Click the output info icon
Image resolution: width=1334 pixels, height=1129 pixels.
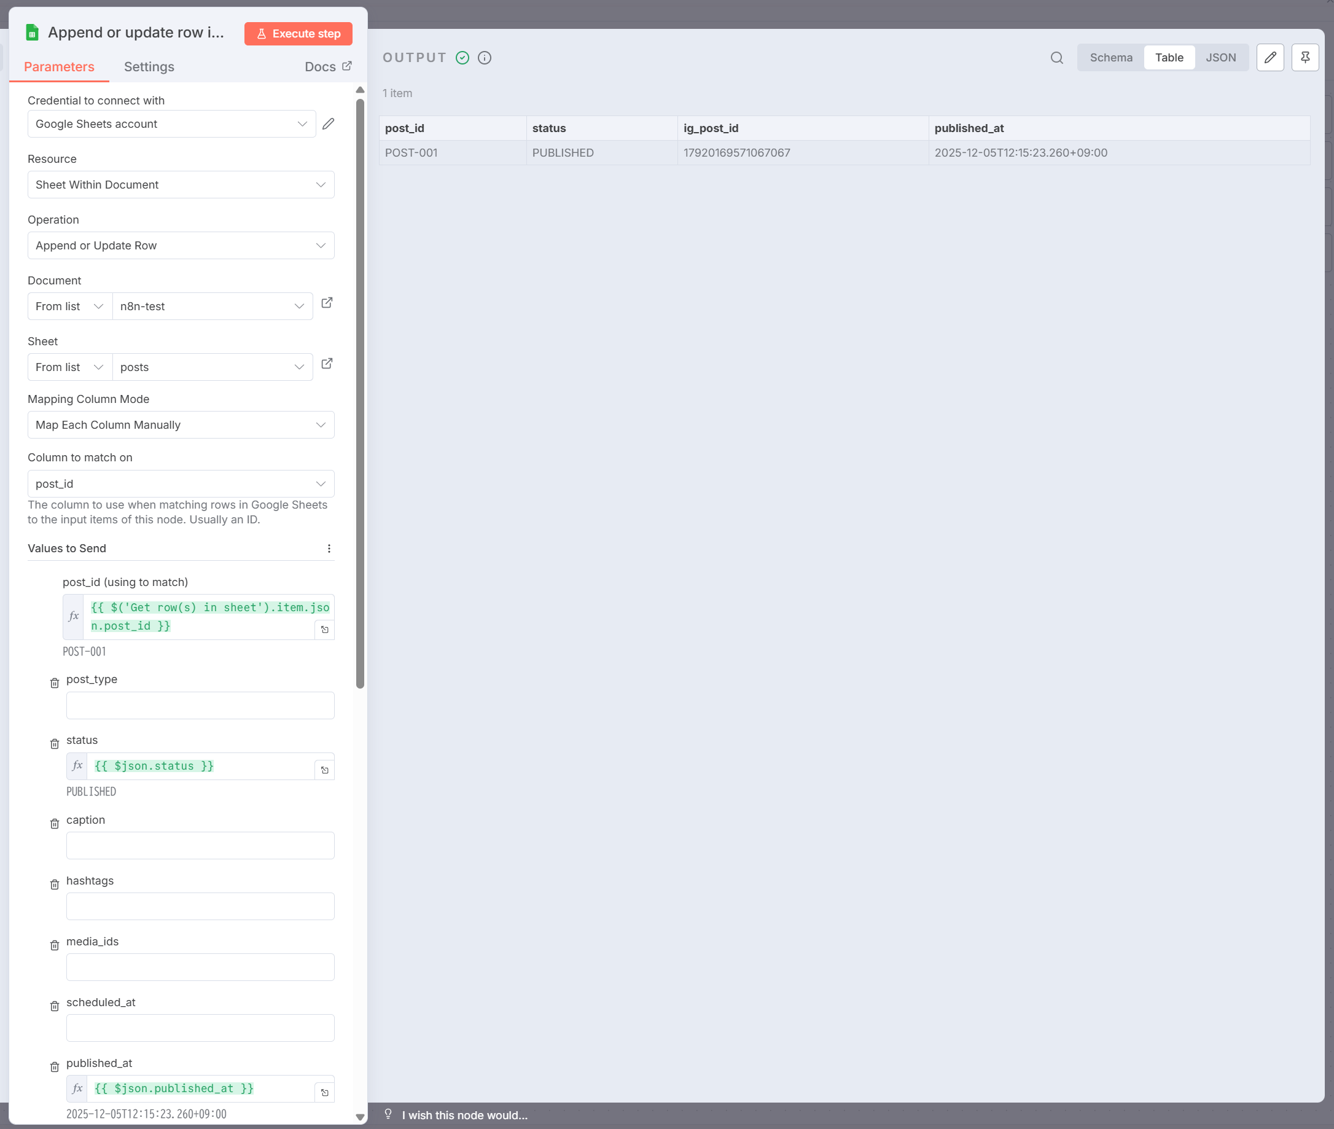(485, 58)
